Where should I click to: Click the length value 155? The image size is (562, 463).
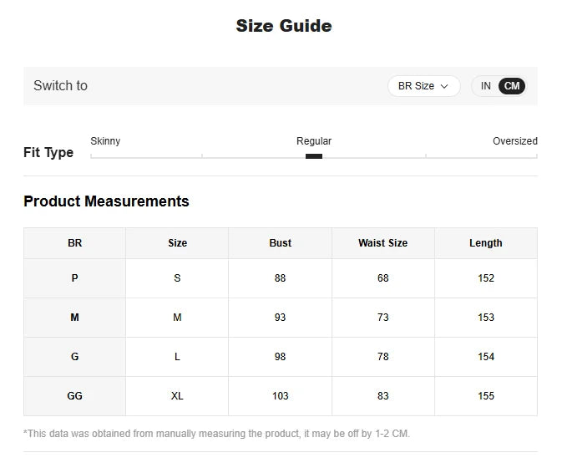pos(486,396)
